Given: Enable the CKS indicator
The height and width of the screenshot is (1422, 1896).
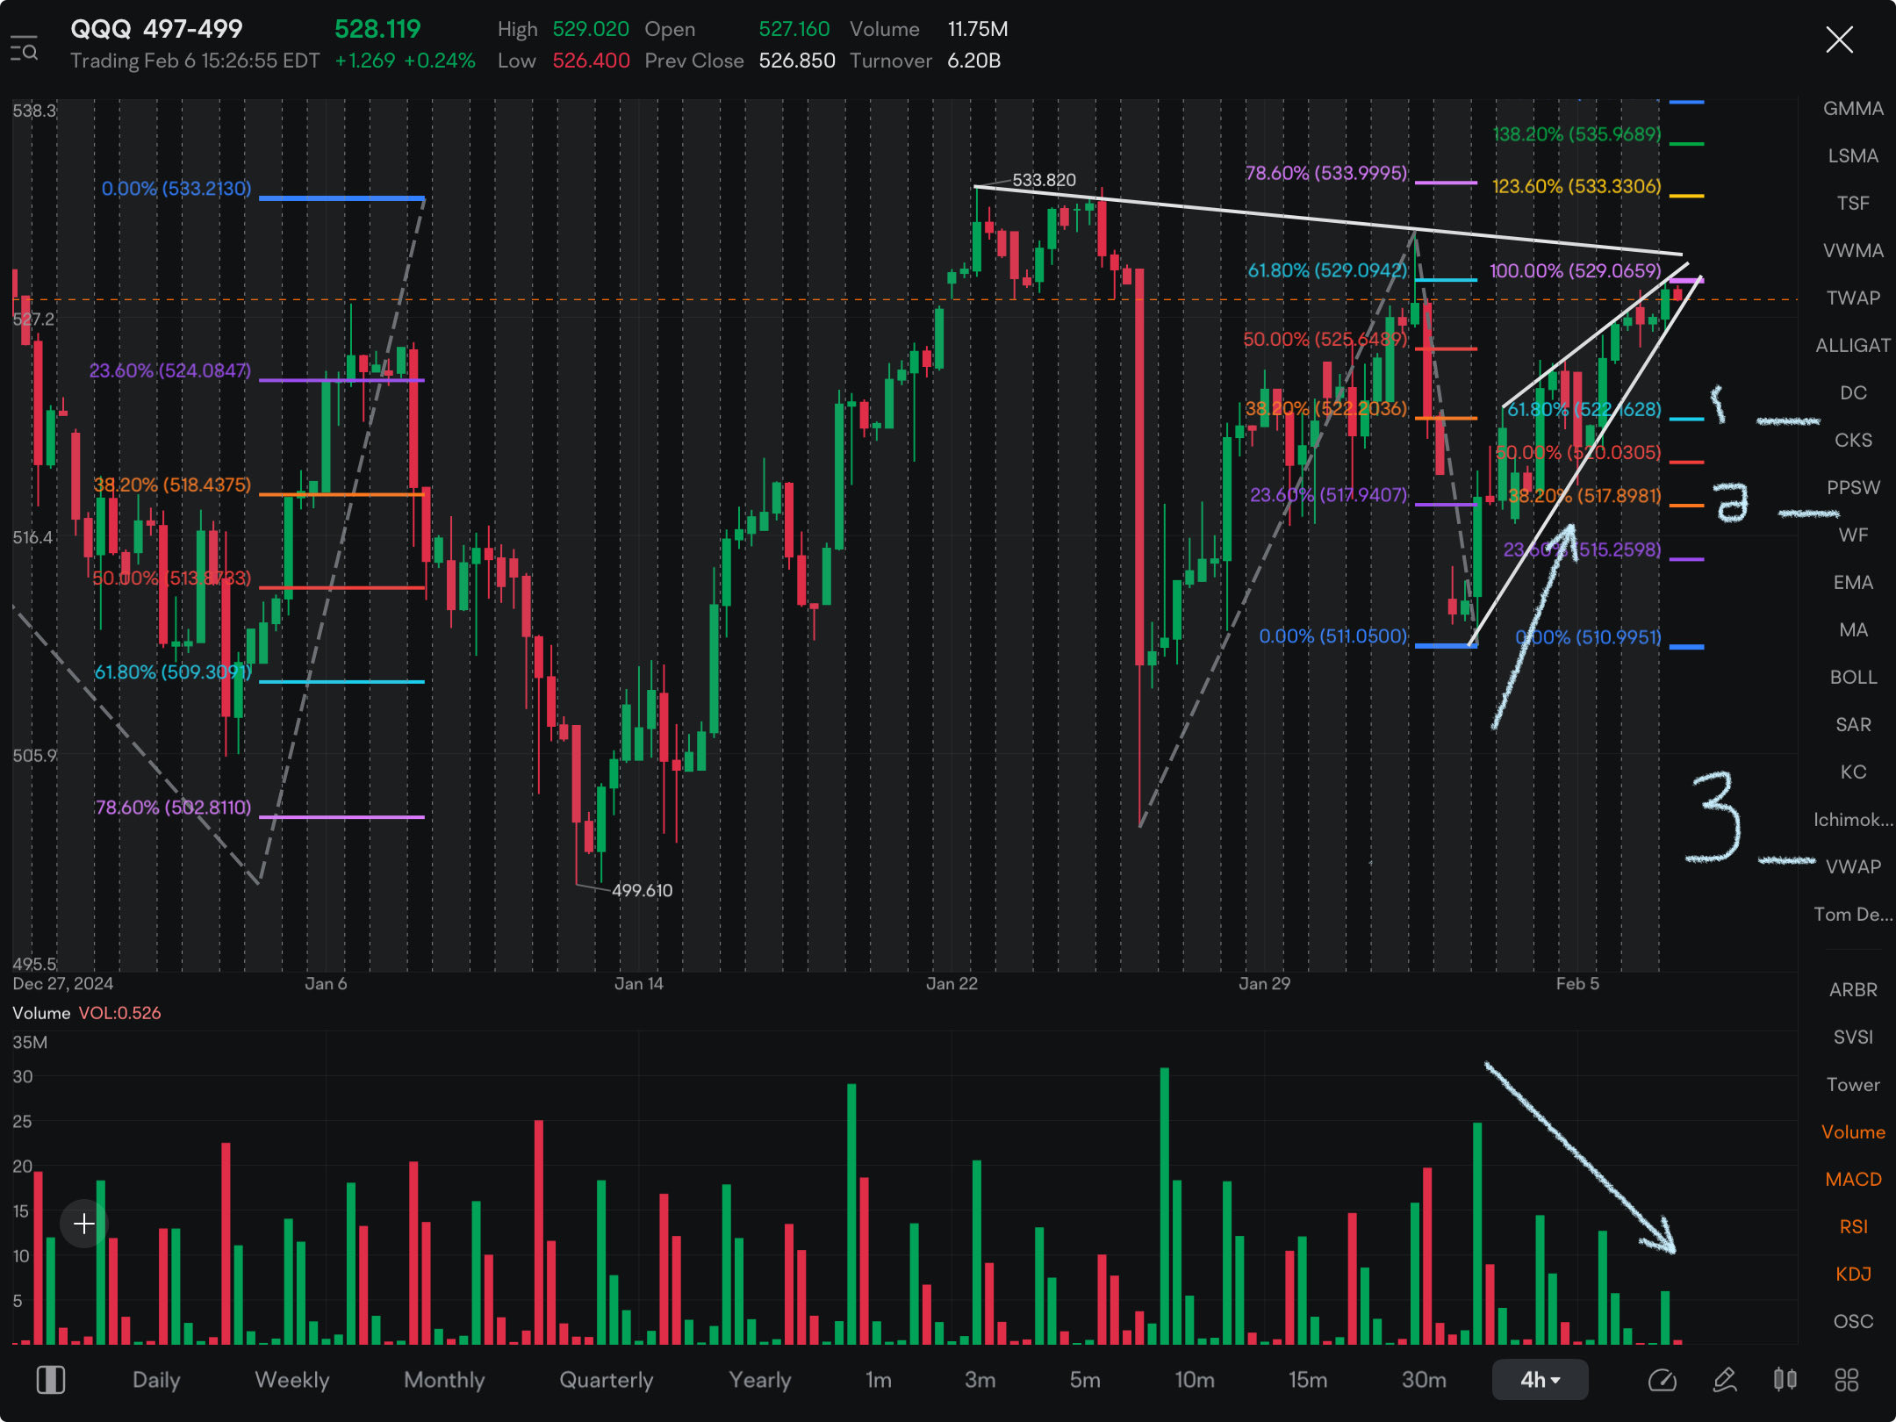Looking at the screenshot, I should tap(1853, 441).
